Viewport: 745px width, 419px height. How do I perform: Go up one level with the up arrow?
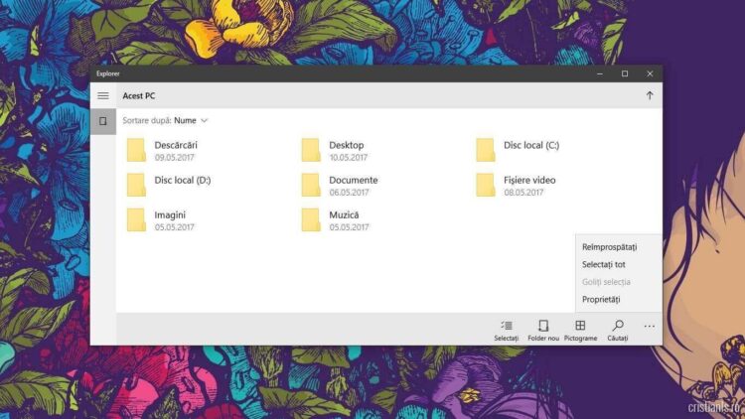650,95
